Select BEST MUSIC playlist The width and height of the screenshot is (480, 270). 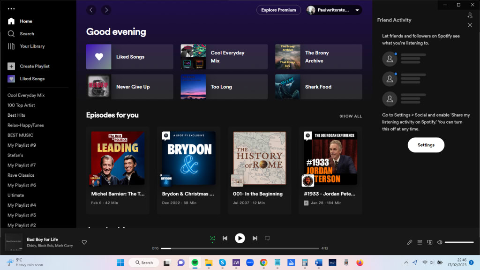(x=20, y=135)
